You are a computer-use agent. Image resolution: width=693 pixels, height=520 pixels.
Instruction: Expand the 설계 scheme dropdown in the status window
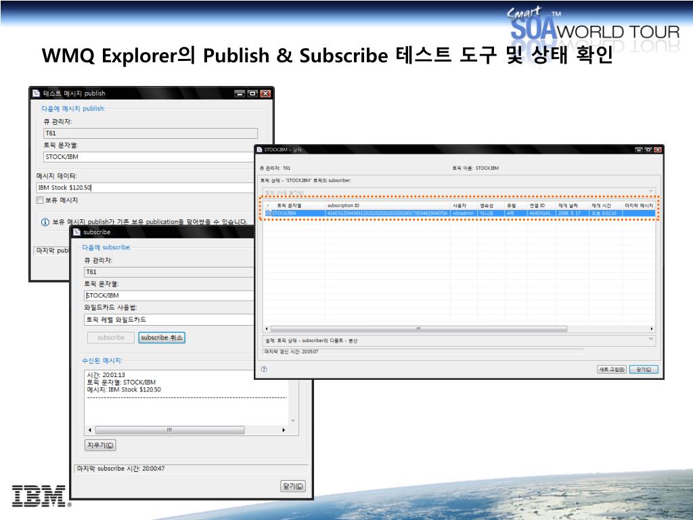(x=650, y=340)
